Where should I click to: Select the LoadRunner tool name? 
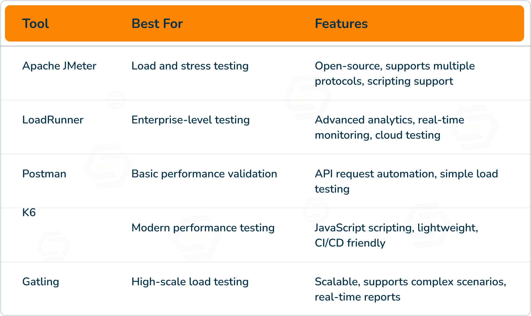click(53, 120)
